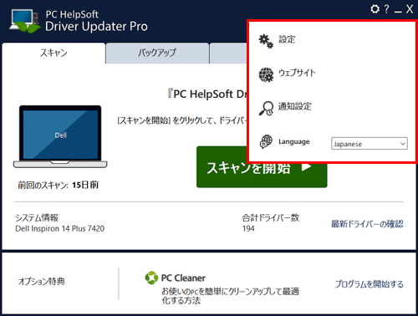Click the PC Cleaner title text
Image resolution: width=418 pixels, height=316 pixels.
coord(183,278)
